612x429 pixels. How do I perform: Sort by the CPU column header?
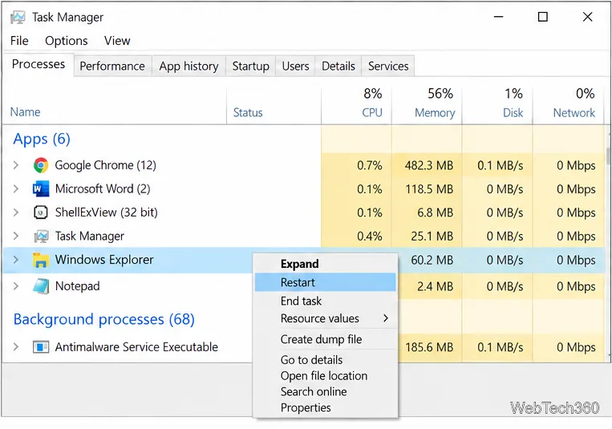coord(372,112)
